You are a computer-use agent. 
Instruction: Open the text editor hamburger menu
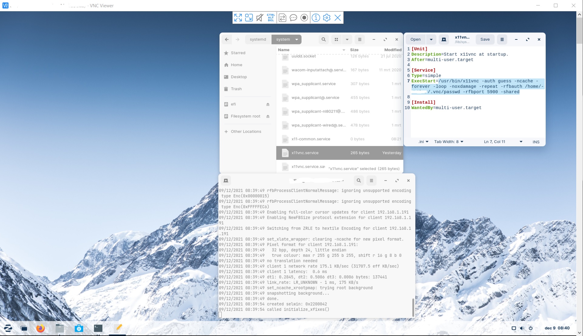[502, 39]
